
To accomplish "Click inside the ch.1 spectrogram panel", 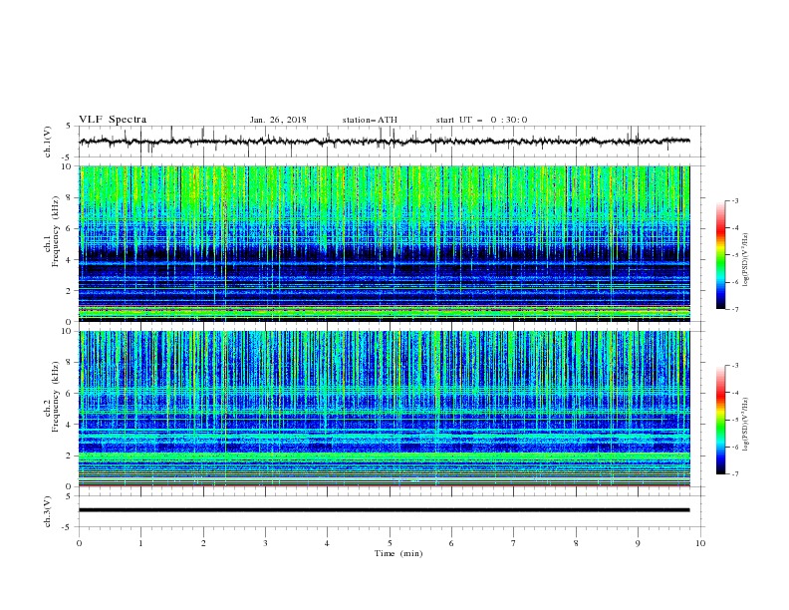I will click(x=385, y=243).
